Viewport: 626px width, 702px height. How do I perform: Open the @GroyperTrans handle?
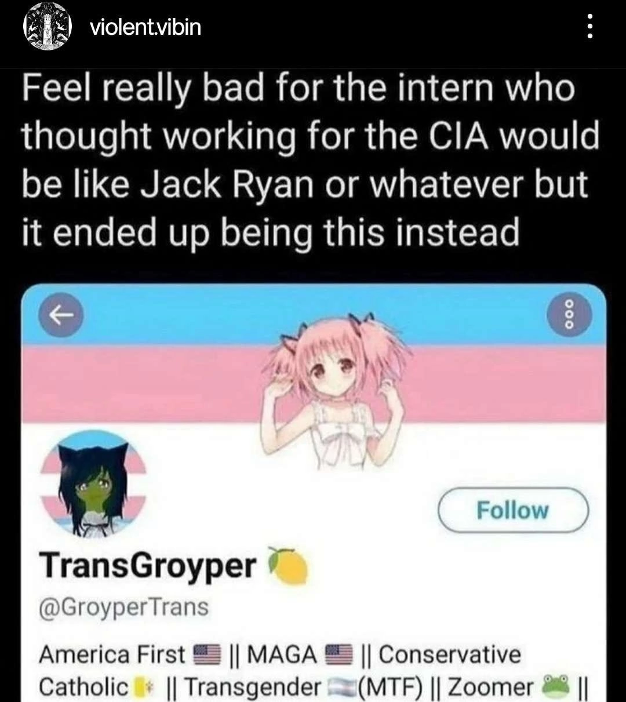[x=123, y=608]
